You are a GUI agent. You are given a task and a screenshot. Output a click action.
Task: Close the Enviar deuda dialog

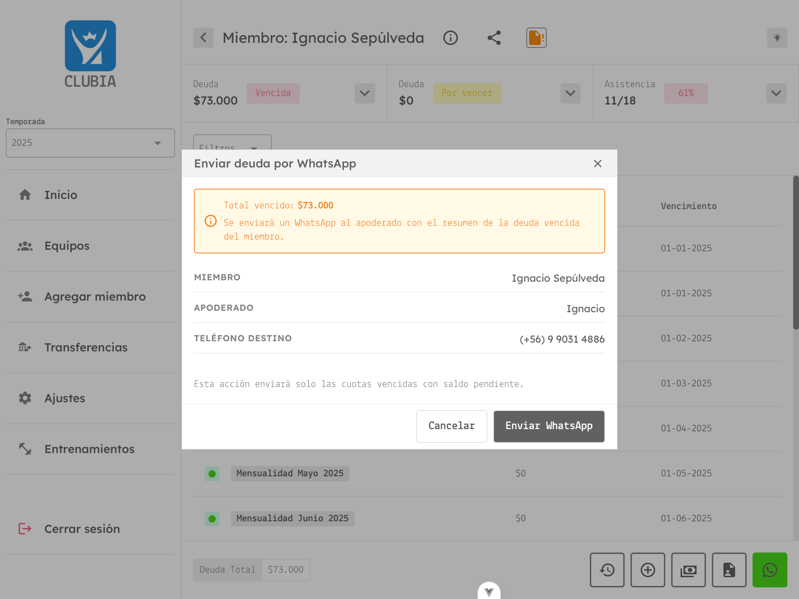tap(597, 164)
